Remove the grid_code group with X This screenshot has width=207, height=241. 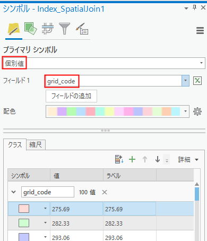pos(105,192)
